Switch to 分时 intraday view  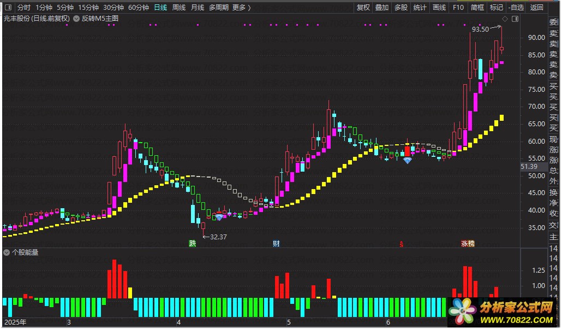23,7
